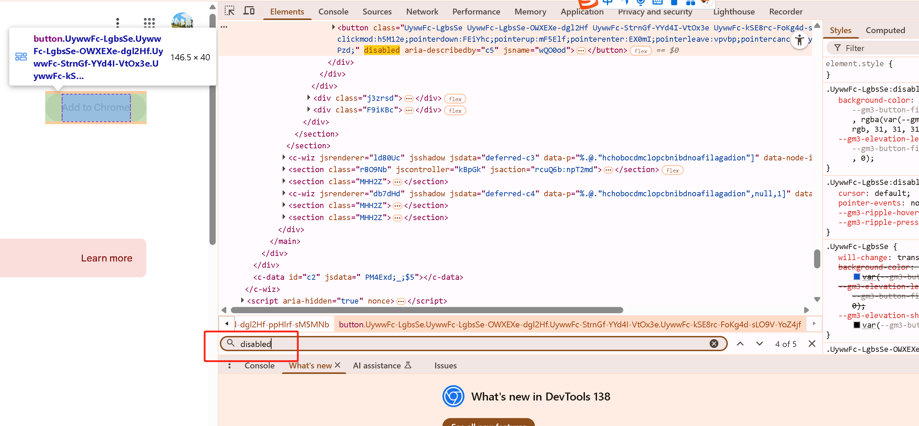
Task: Expand the c-wiz jsrenderer db7dHd node
Action: tap(284, 193)
